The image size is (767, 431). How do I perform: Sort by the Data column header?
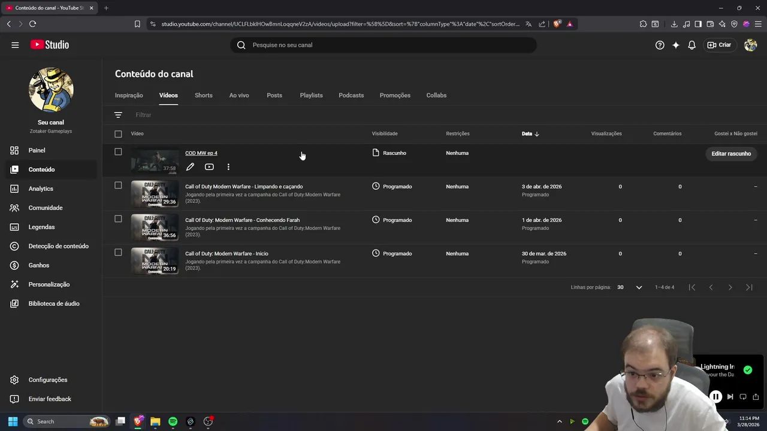pos(530,133)
